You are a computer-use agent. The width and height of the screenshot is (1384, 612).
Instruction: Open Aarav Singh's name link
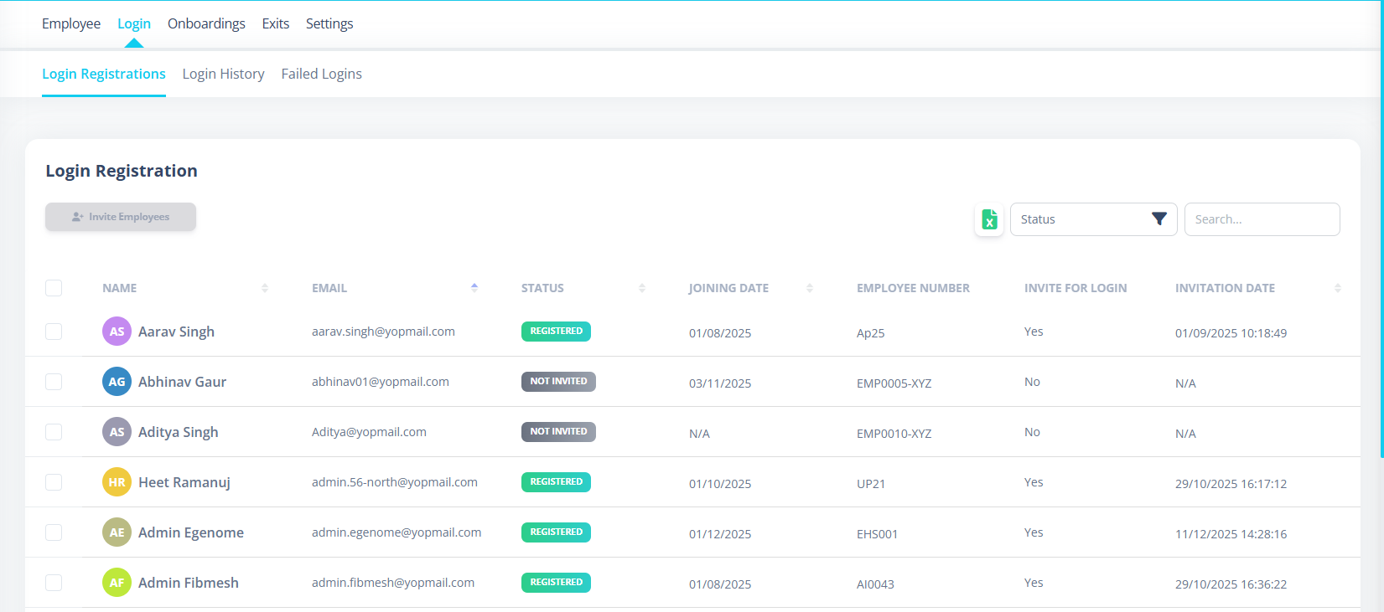pyautogui.click(x=176, y=332)
